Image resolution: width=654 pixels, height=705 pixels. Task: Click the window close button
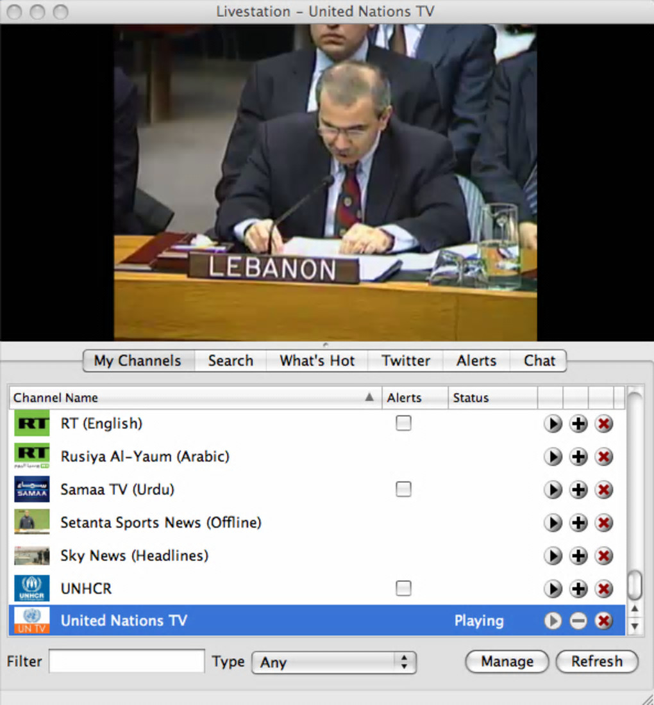(14, 12)
